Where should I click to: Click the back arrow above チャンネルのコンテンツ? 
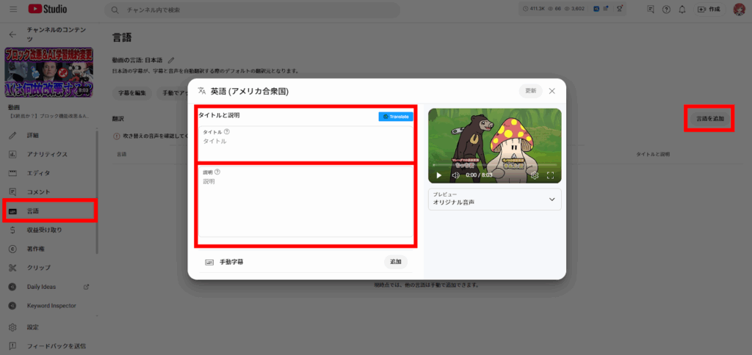(12, 34)
